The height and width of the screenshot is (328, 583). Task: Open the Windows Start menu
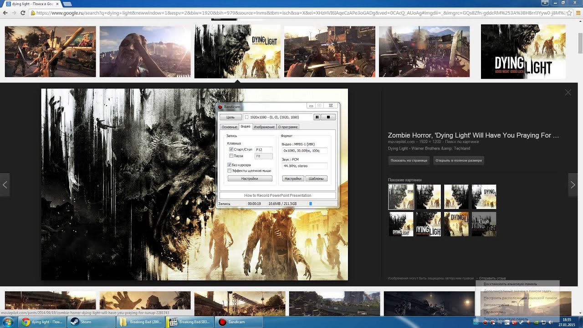[8, 322]
